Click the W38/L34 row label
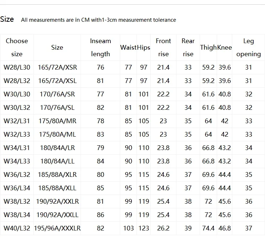 (x=17, y=215)
